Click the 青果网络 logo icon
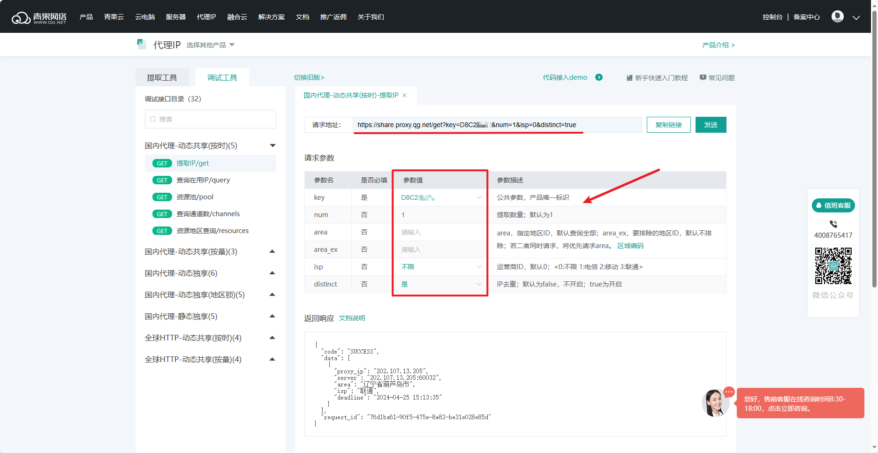This screenshot has width=878, height=453. click(x=21, y=18)
